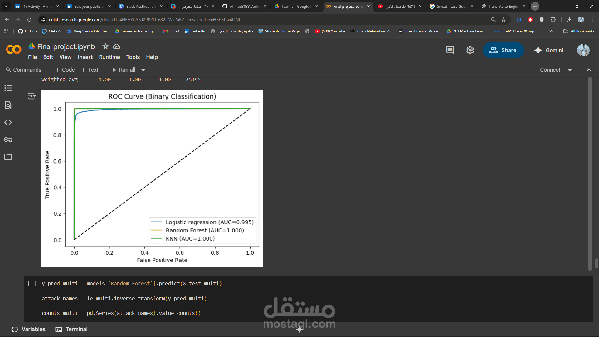Open the Insert menu
Image resolution: width=599 pixels, height=337 pixels.
[85, 57]
